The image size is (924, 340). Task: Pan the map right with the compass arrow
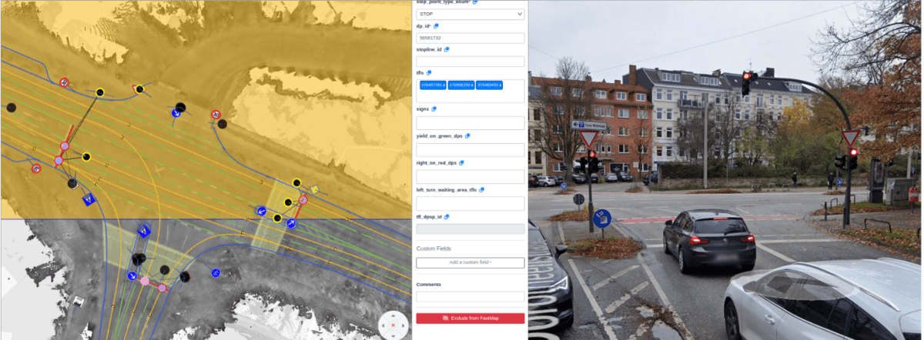(x=403, y=325)
